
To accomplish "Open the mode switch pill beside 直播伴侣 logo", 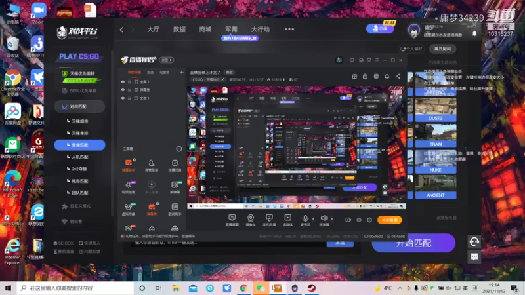I will coord(167,60).
